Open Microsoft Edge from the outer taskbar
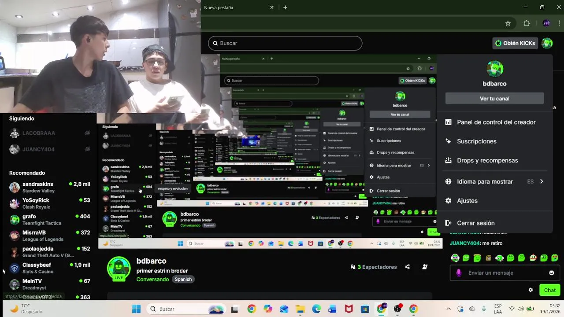This screenshot has height=317, width=564. pos(316,309)
